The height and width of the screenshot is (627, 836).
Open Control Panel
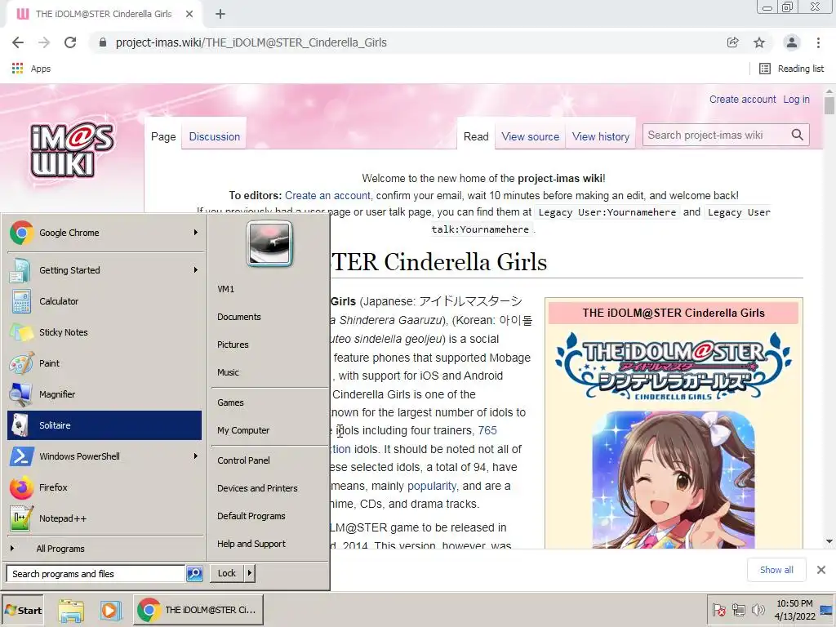tap(243, 460)
